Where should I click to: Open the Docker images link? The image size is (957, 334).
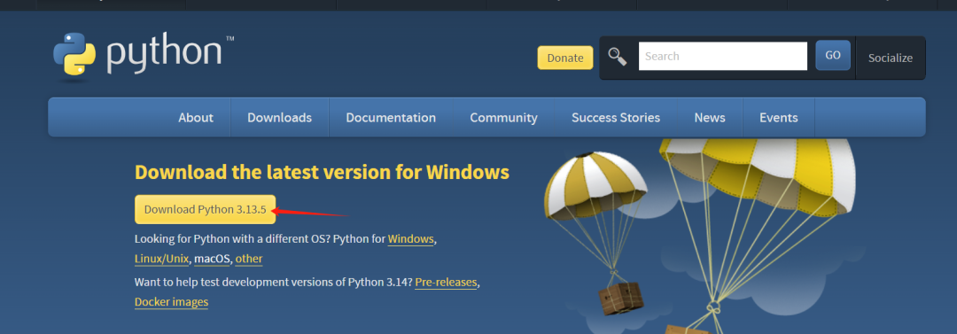(172, 302)
